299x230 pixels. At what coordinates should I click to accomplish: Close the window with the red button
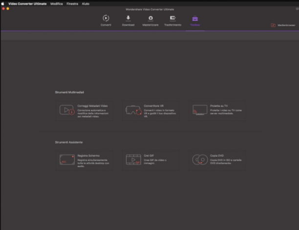3,9
